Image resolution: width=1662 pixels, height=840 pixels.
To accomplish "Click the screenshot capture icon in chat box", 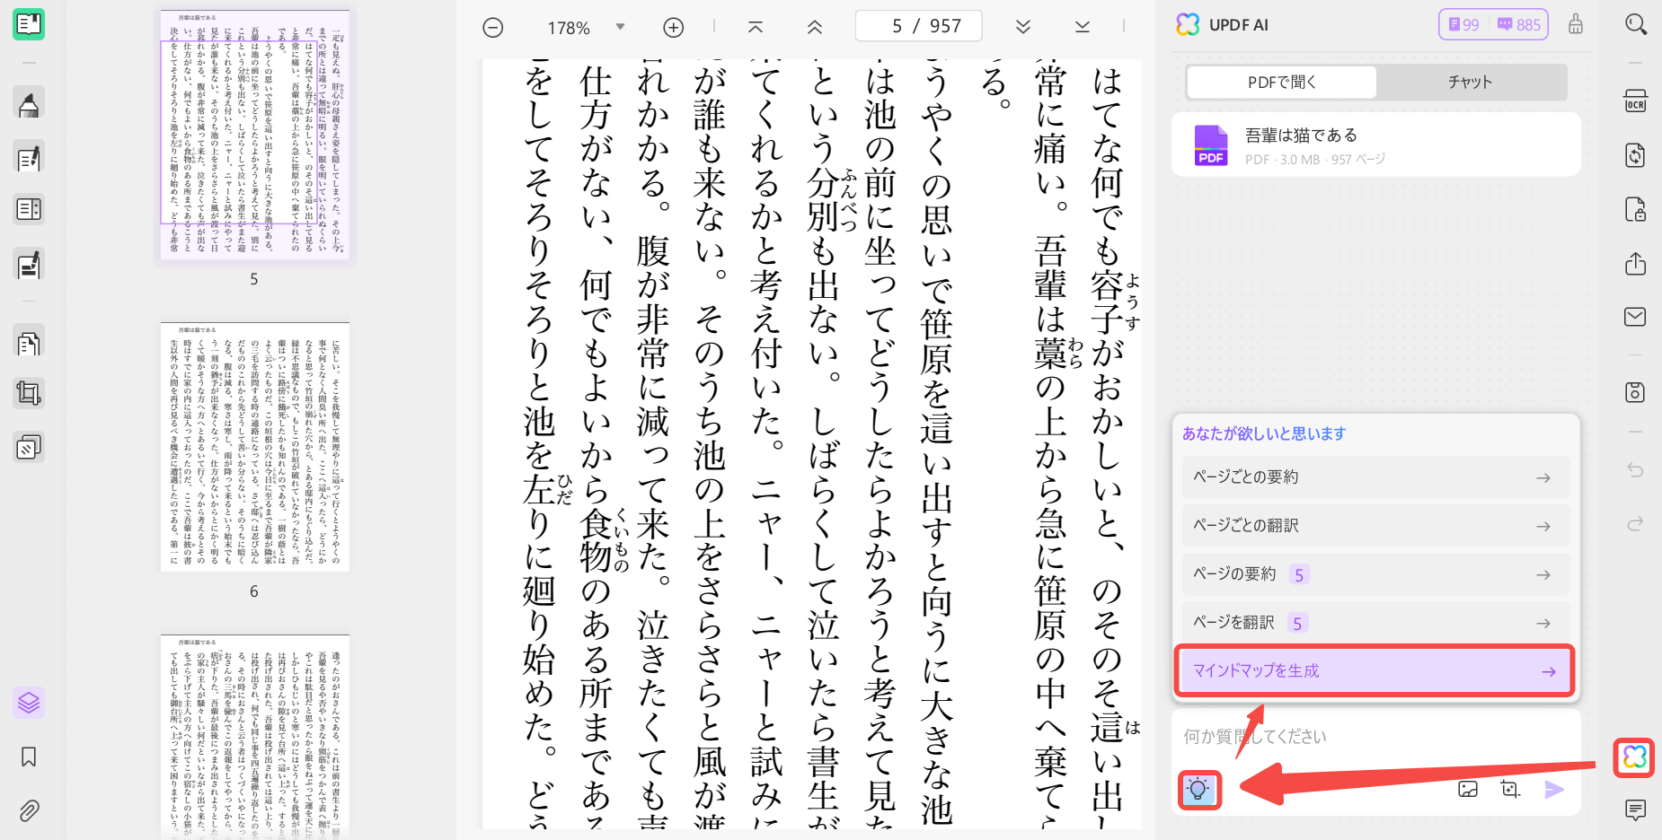I will 1510,790.
